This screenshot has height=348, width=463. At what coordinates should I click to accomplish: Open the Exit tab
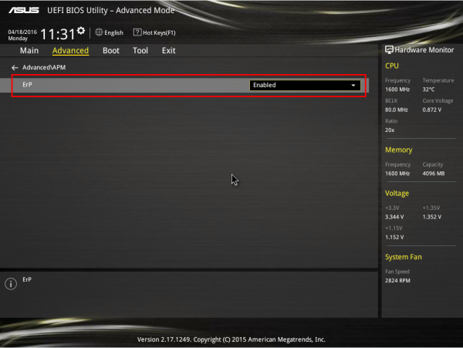pos(168,50)
